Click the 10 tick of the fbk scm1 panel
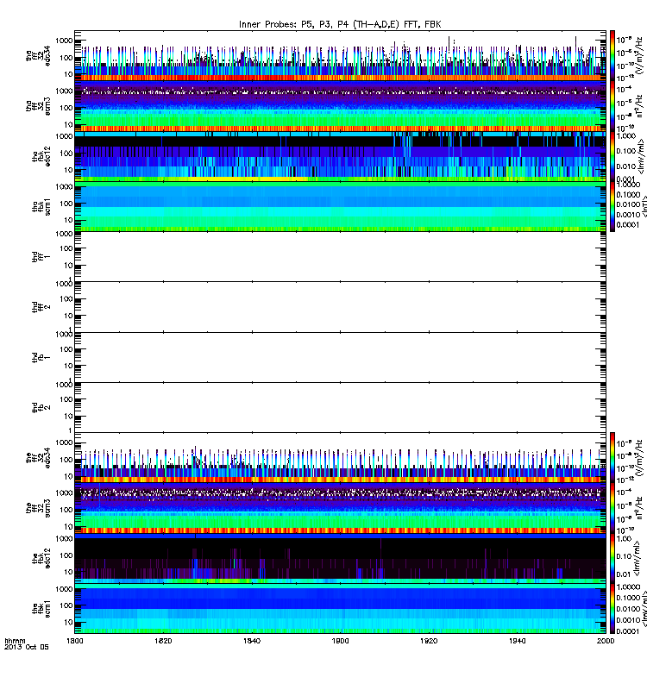The height and width of the screenshot is (690, 647). click(68, 622)
